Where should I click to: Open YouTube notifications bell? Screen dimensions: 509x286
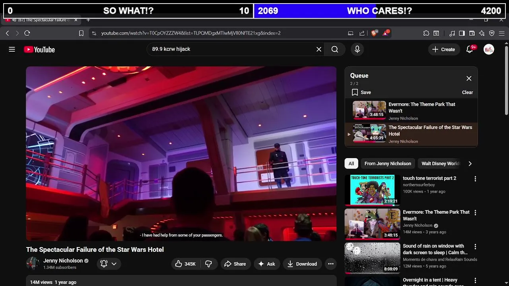(x=470, y=49)
